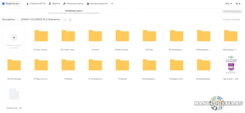Viewport: 245px width, 113px height.
Task: Download the files via "Скачать 5.65 ГБ"
Action: [36, 4]
